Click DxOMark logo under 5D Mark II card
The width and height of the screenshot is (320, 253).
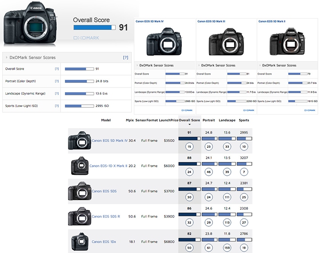[x=310, y=110]
